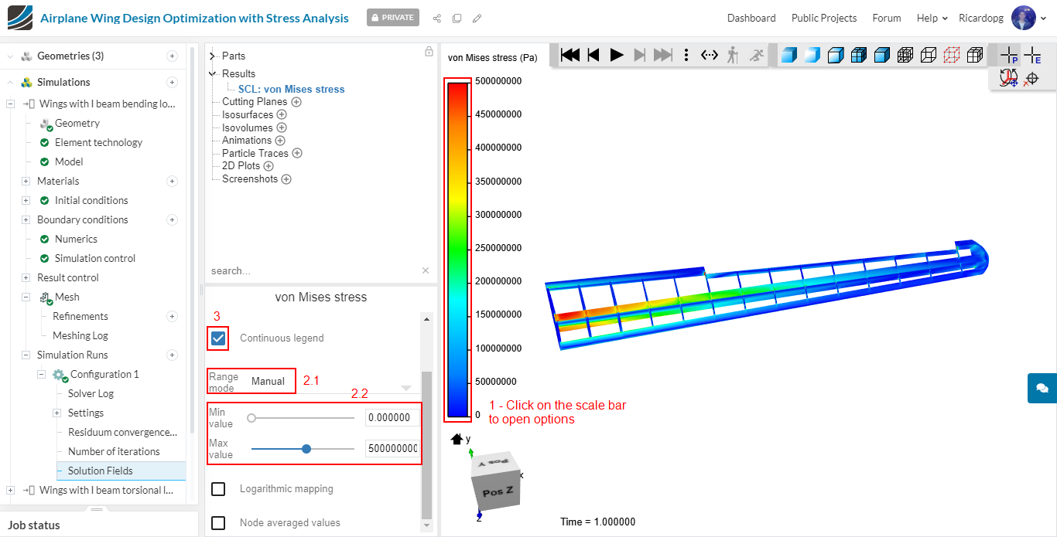Step back one animation frame
The width and height of the screenshot is (1057, 537).
point(593,55)
